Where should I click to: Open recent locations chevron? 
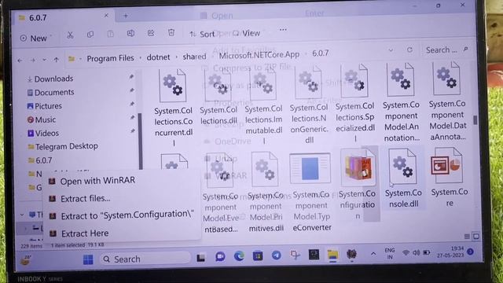click(x=44, y=60)
